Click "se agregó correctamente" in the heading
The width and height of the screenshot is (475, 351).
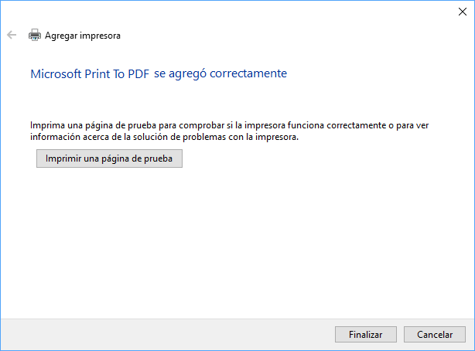[x=225, y=73]
